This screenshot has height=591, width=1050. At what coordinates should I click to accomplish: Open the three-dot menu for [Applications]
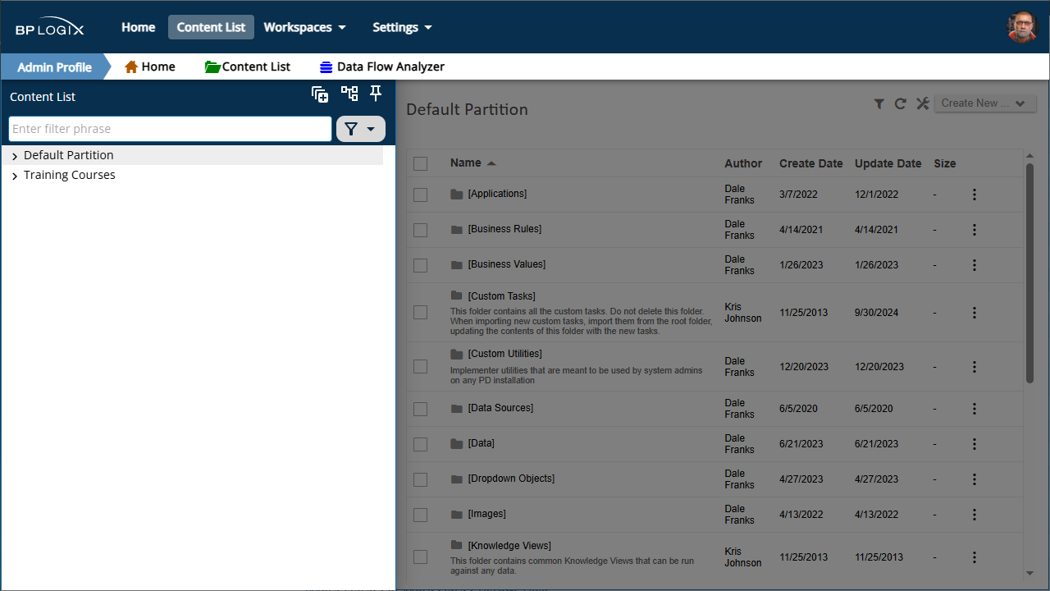click(x=975, y=195)
